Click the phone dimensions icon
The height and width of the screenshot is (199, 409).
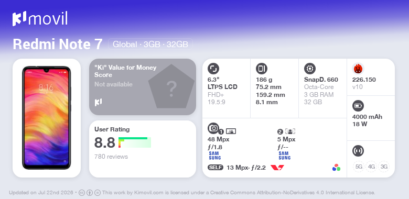point(262,69)
